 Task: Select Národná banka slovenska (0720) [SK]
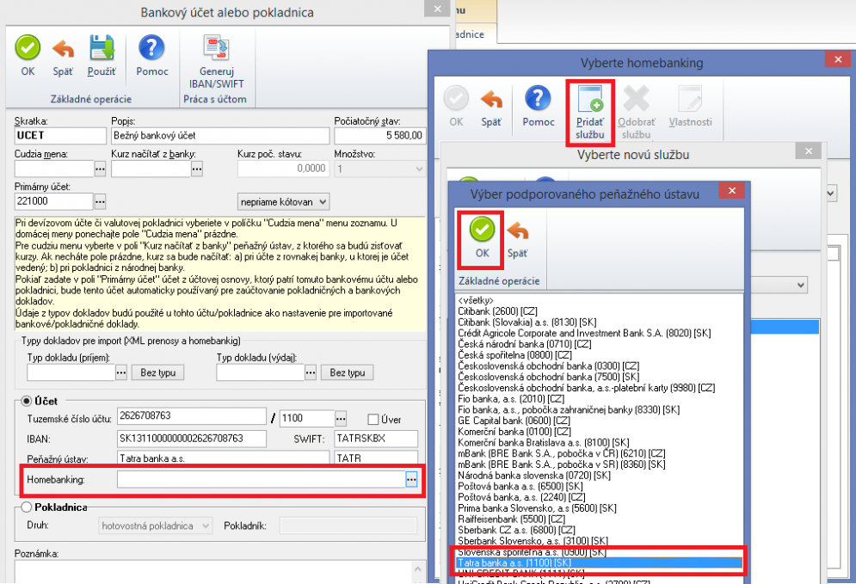[534, 475]
